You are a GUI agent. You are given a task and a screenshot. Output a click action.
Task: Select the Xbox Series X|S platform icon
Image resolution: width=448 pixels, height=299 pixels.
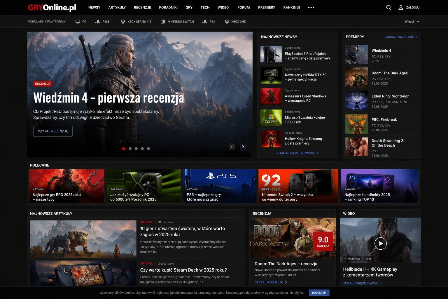click(123, 22)
